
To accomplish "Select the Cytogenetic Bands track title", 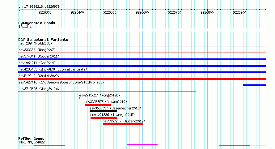I will pos(37,23).
